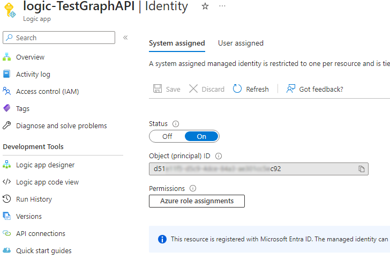Click the purple Tags icon
Viewport: 390px width, 266px height.
coord(7,108)
